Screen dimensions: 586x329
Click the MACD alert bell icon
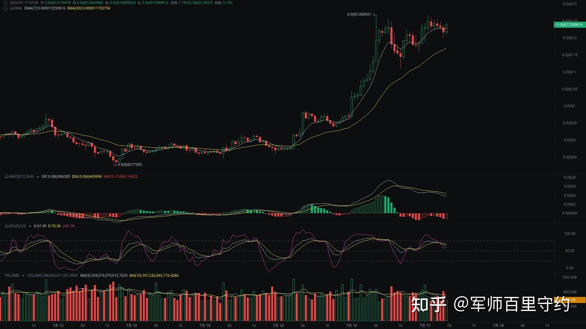(7, 177)
